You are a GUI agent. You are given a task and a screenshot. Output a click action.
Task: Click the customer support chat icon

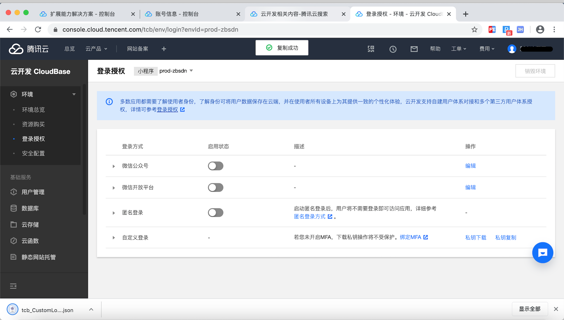[543, 253]
